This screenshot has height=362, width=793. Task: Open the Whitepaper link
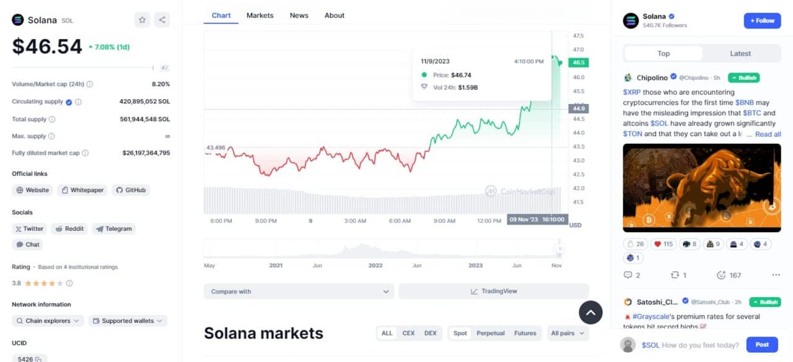[82, 190]
